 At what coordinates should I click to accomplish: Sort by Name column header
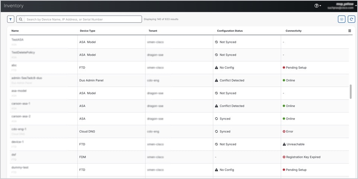point(15,31)
